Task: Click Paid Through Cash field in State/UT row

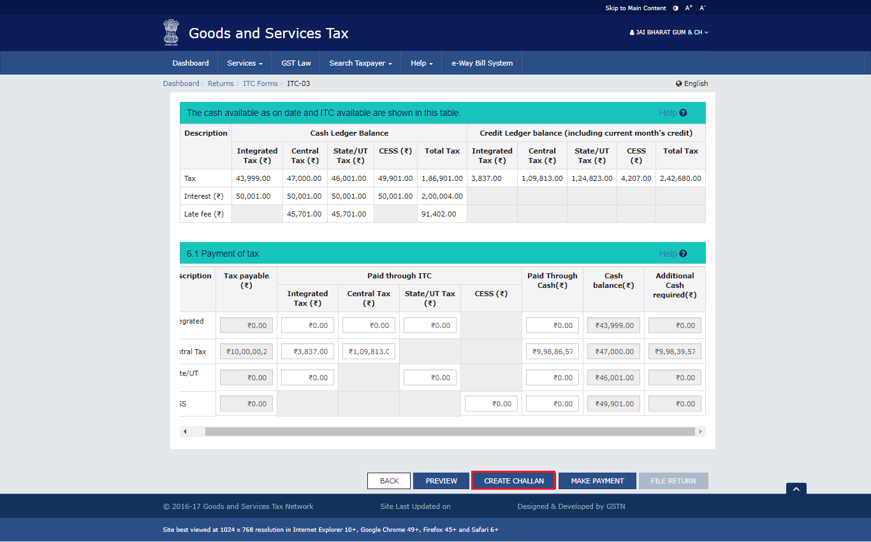Action: pyautogui.click(x=552, y=378)
